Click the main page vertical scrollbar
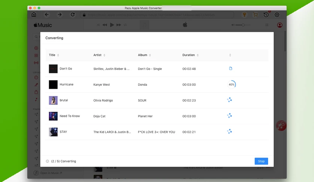This screenshot has height=182, width=314. 285,41
